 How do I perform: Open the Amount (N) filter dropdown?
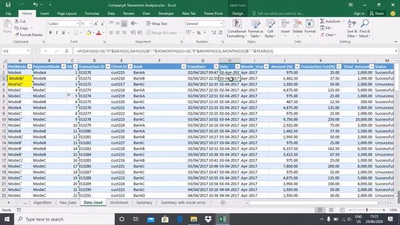tap(297, 67)
